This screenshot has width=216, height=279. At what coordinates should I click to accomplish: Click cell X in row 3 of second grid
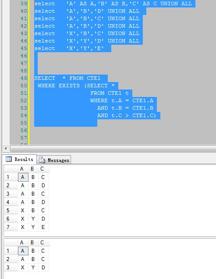23,268
